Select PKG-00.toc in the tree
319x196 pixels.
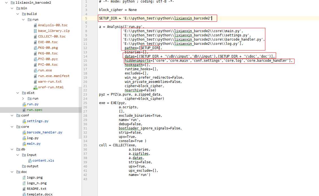point(48,53)
